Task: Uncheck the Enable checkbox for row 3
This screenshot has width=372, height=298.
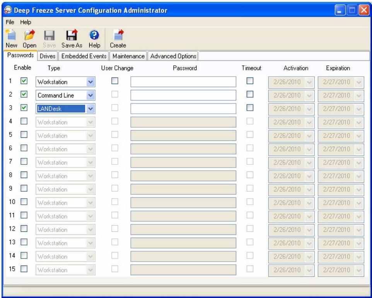Action: click(x=24, y=108)
